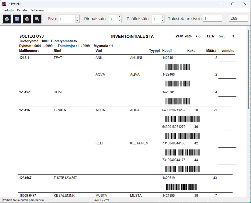Increase Päällekkäin value with up arrow
251x203 pixels.
click(x=163, y=17)
